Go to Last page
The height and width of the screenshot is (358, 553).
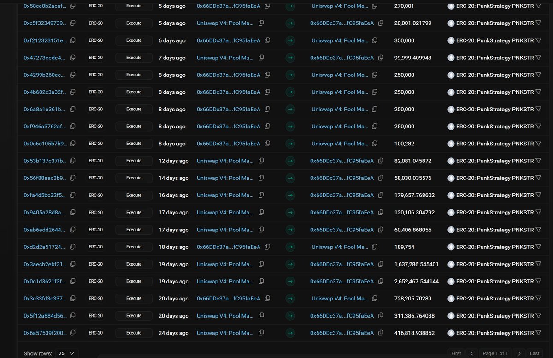tap(535, 353)
